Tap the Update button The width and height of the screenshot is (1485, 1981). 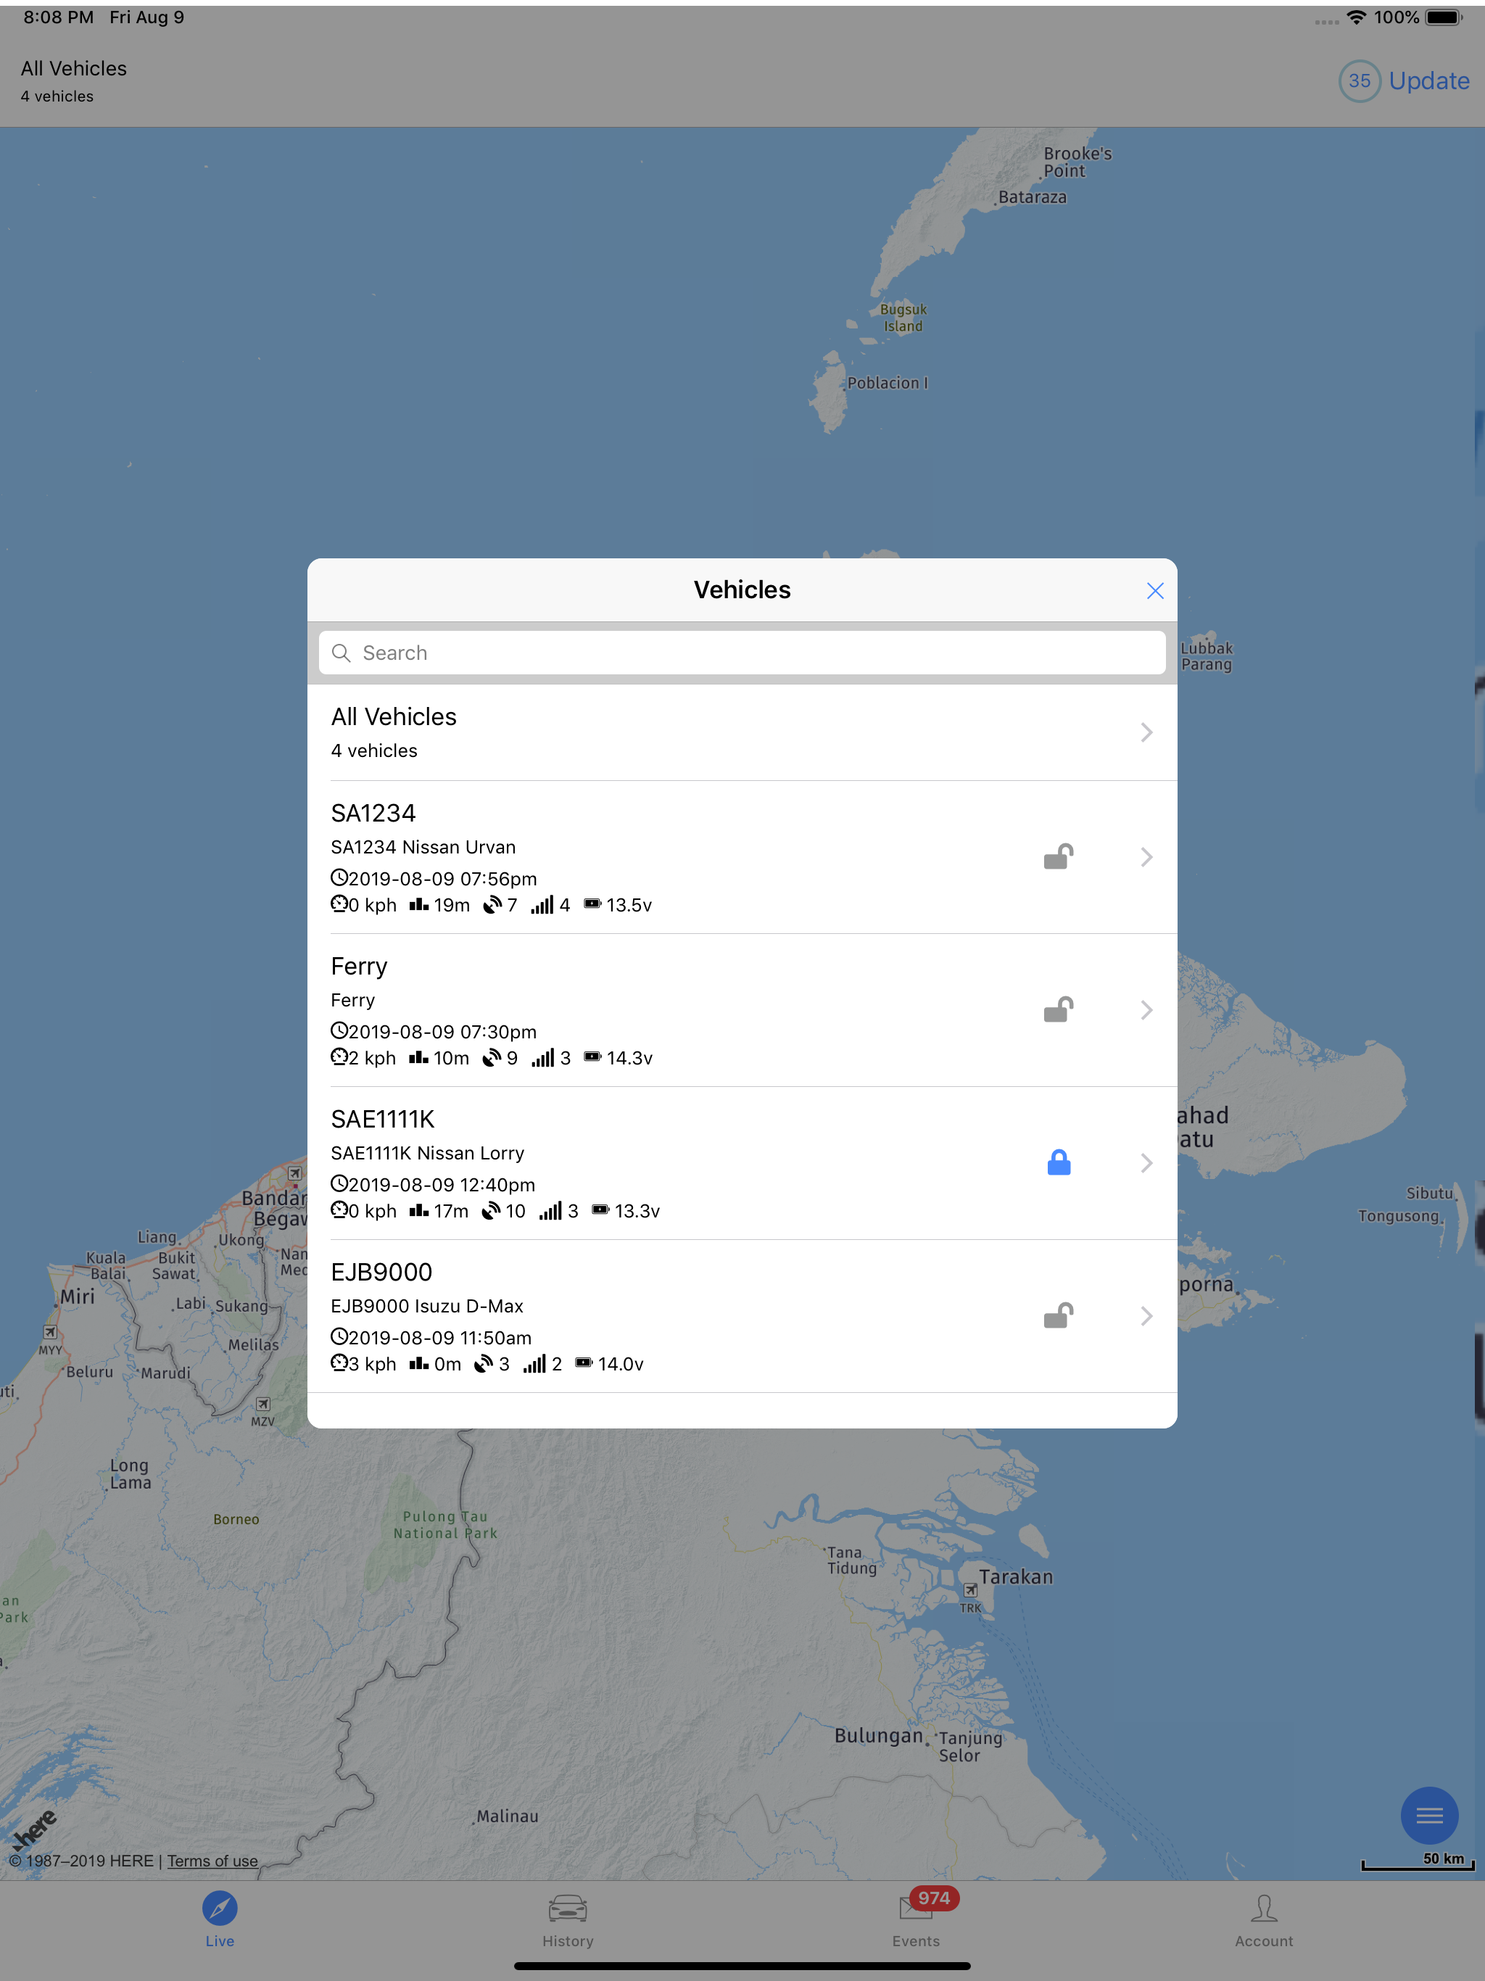point(1428,80)
